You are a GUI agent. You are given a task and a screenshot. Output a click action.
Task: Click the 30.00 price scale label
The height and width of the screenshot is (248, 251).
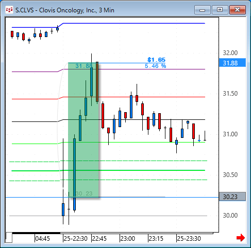pyautogui.click(x=230, y=216)
